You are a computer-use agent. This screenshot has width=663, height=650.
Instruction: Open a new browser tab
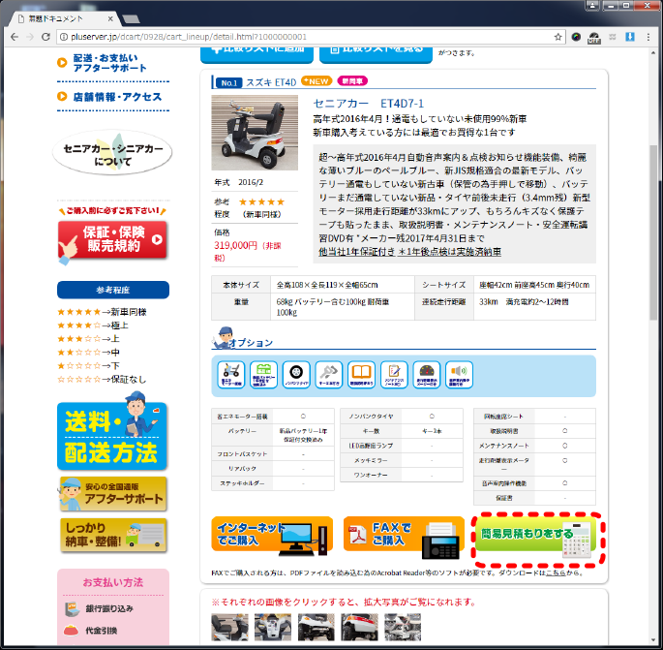point(131,19)
